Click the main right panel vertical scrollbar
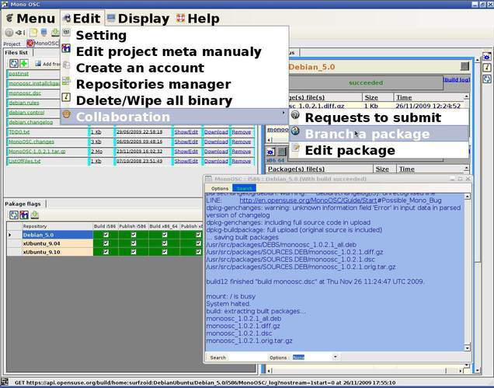Viewport: 494px width, 388px height. tap(478, 215)
